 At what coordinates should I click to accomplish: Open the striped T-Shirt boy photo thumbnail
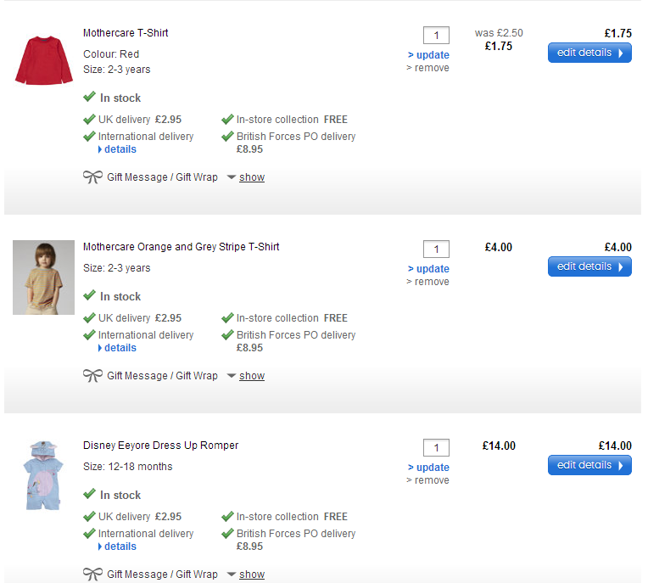click(31, 277)
